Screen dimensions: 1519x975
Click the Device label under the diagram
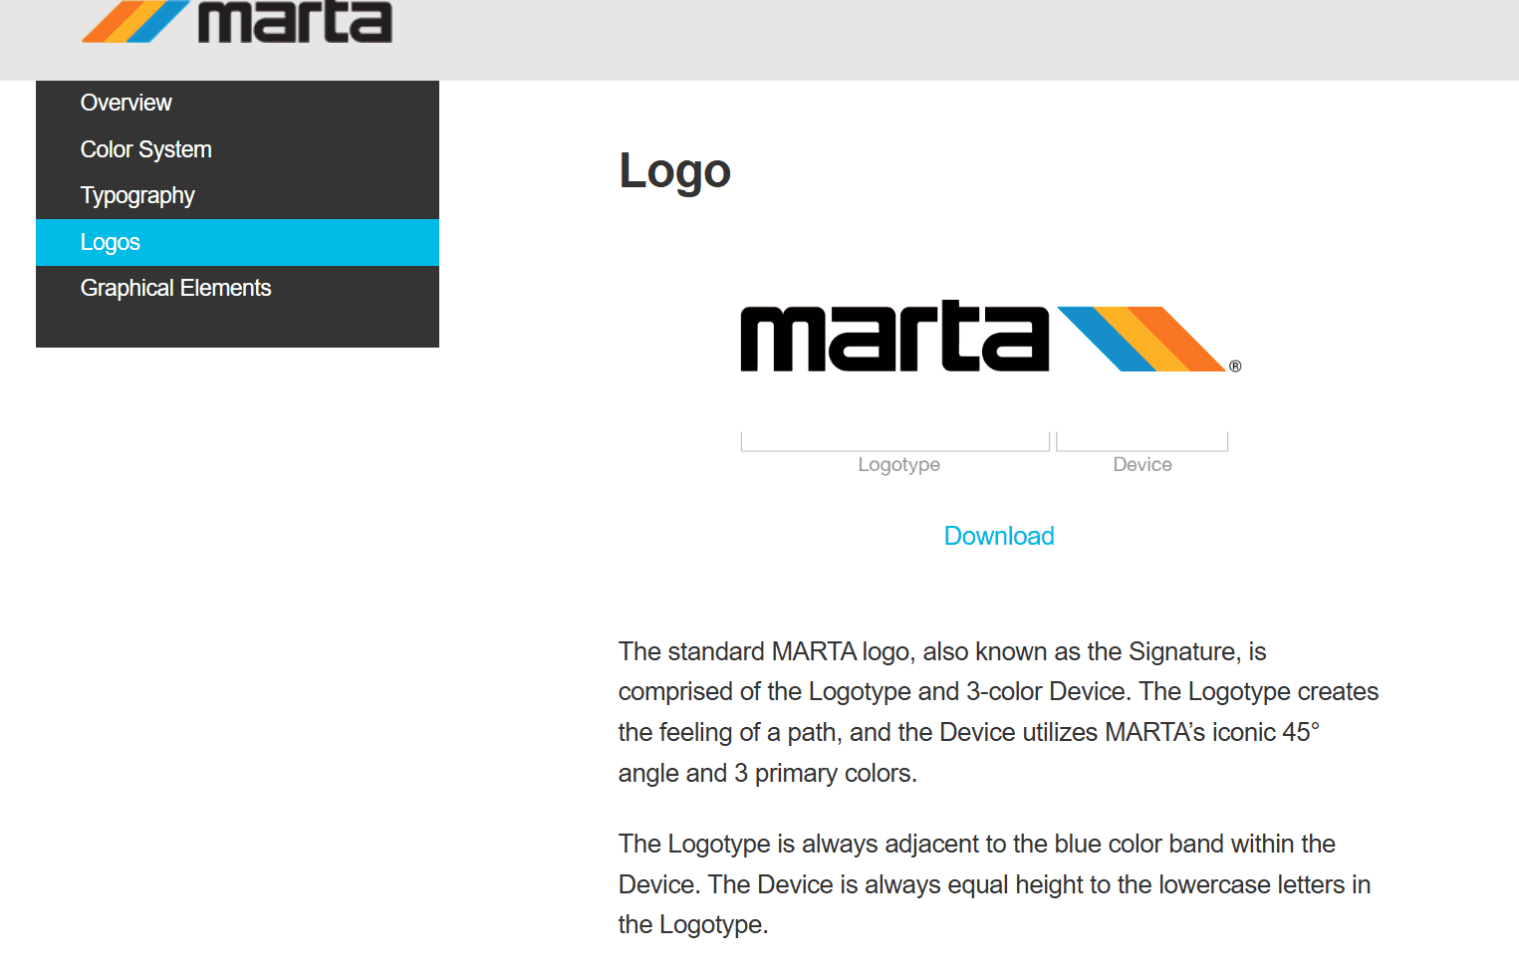point(1142,464)
